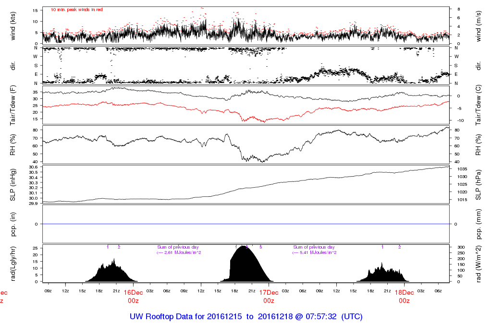
Task: Select the "17Dec" date label
Action: [x=269, y=293]
